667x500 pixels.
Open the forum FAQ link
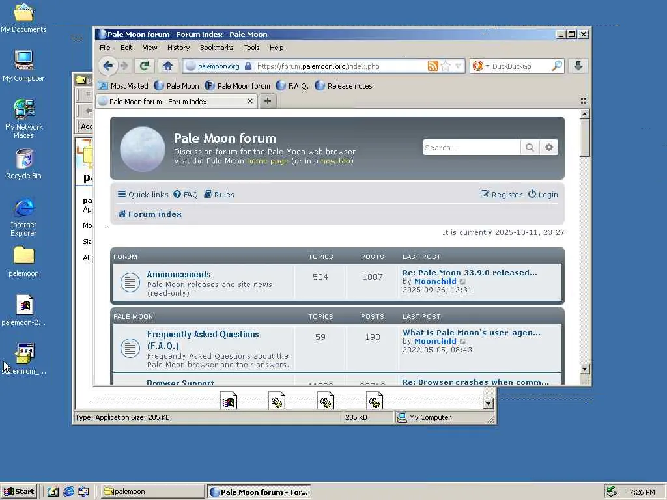[186, 194]
